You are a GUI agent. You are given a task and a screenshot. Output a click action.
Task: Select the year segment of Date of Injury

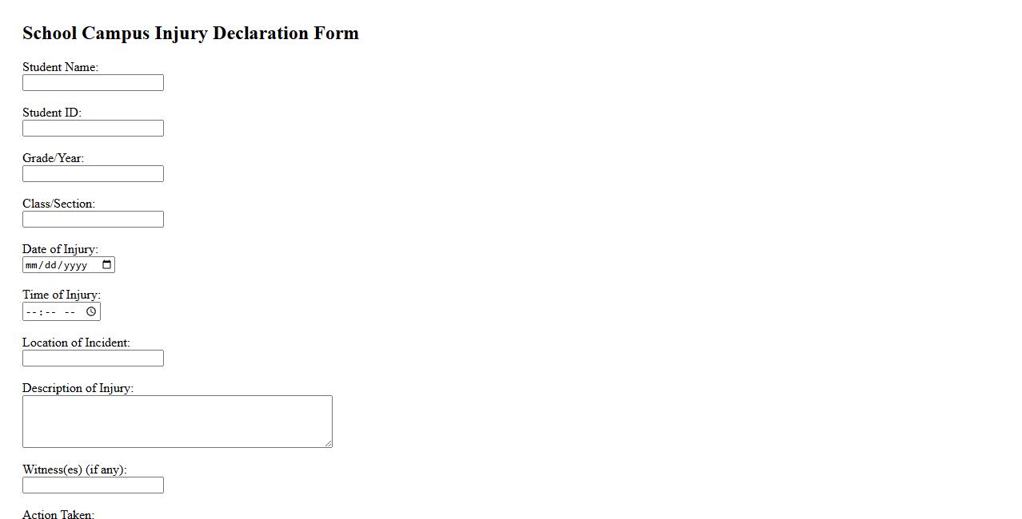pyautogui.click(x=75, y=265)
